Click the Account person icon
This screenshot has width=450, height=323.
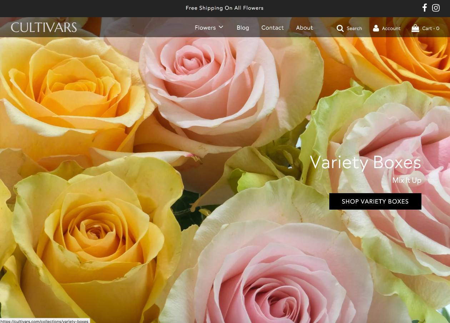tap(376, 28)
